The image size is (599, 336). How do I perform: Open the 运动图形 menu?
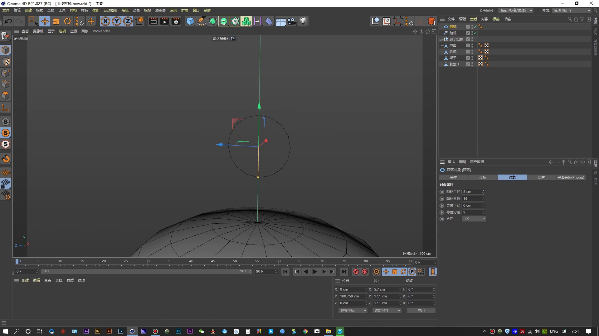110,10
